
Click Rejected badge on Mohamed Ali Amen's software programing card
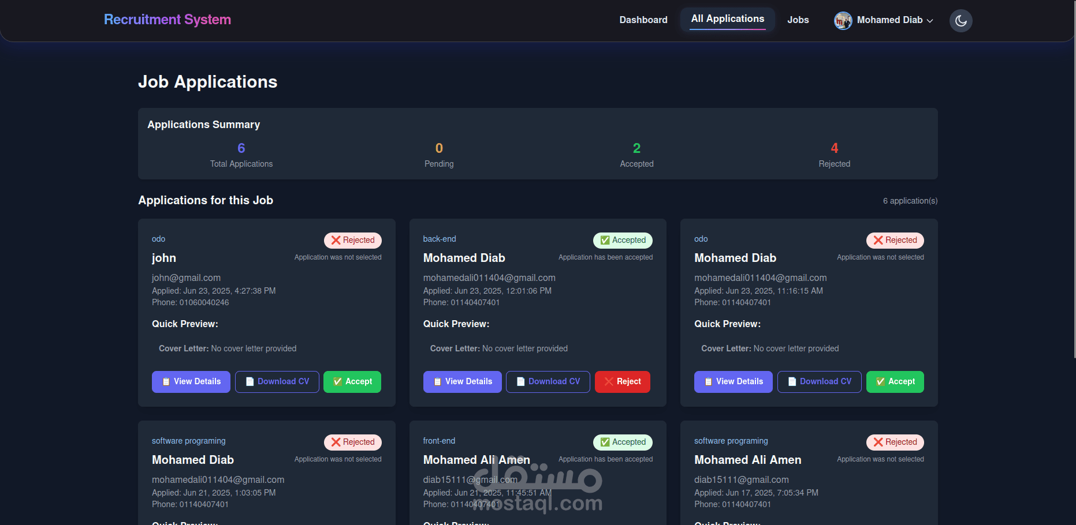point(895,442)
